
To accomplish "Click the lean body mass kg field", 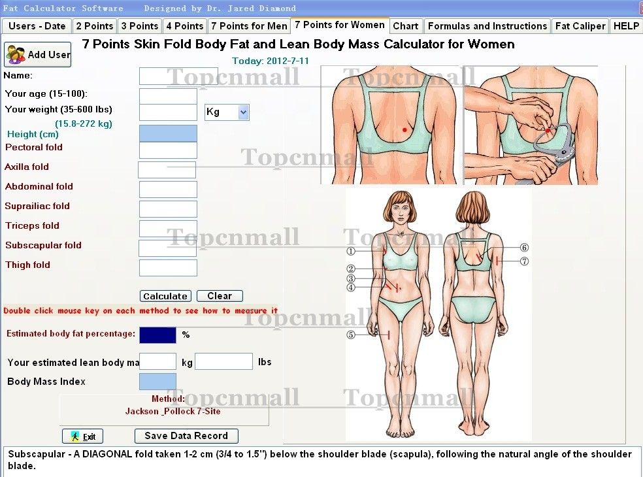I will pyautogui.click(x=158, y=361).
